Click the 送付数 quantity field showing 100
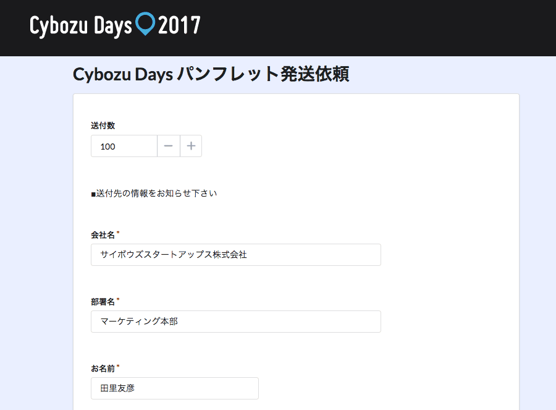Screen dimensions: 556x410 coord(124,146)
